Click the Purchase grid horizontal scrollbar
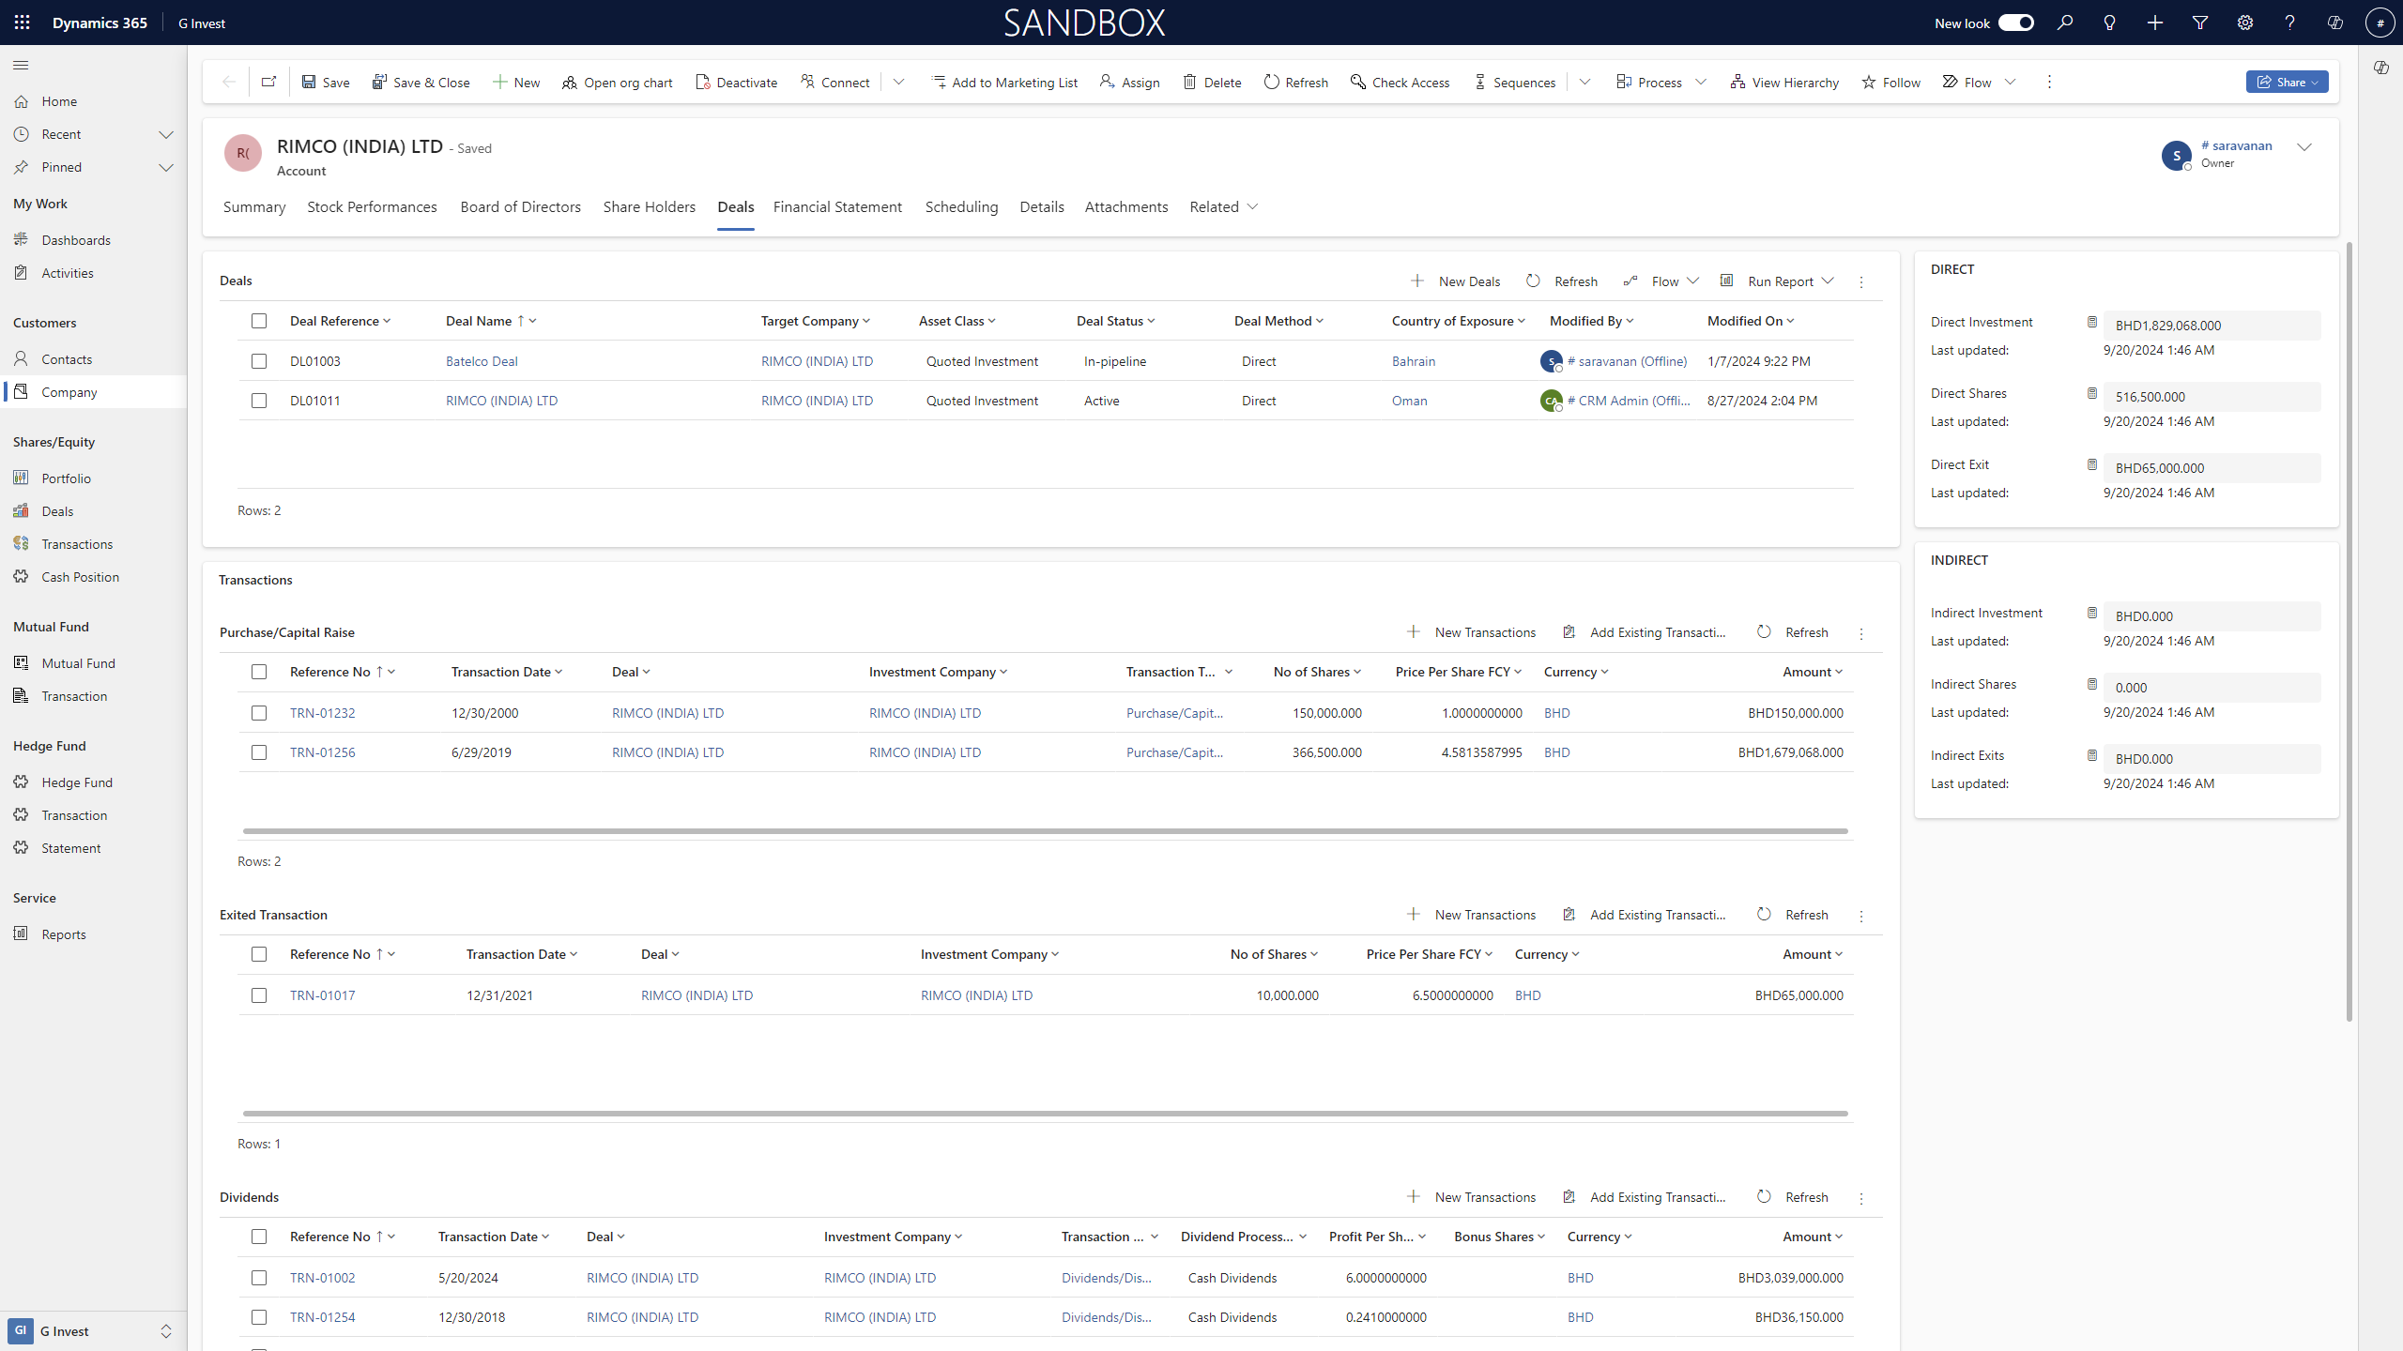The height and width of the screenshot is (1351, 2403). click(1045, 831)
